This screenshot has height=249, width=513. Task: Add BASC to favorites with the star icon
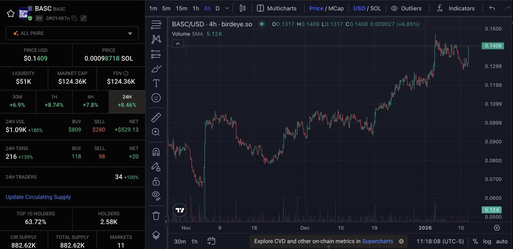(11, 14)
